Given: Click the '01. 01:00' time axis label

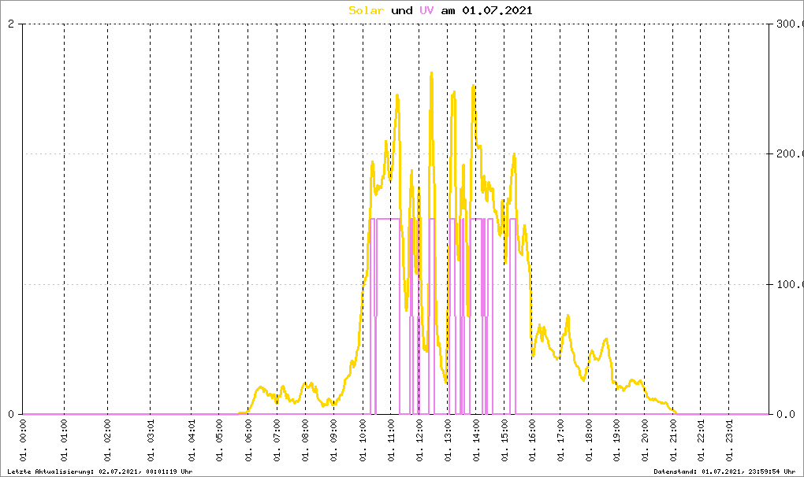Looking at the screenshot, I should pos(64,441).
